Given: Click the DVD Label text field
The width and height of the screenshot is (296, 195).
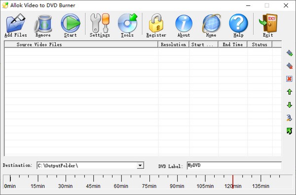Looking at the screenshot, I should (234, 165).
